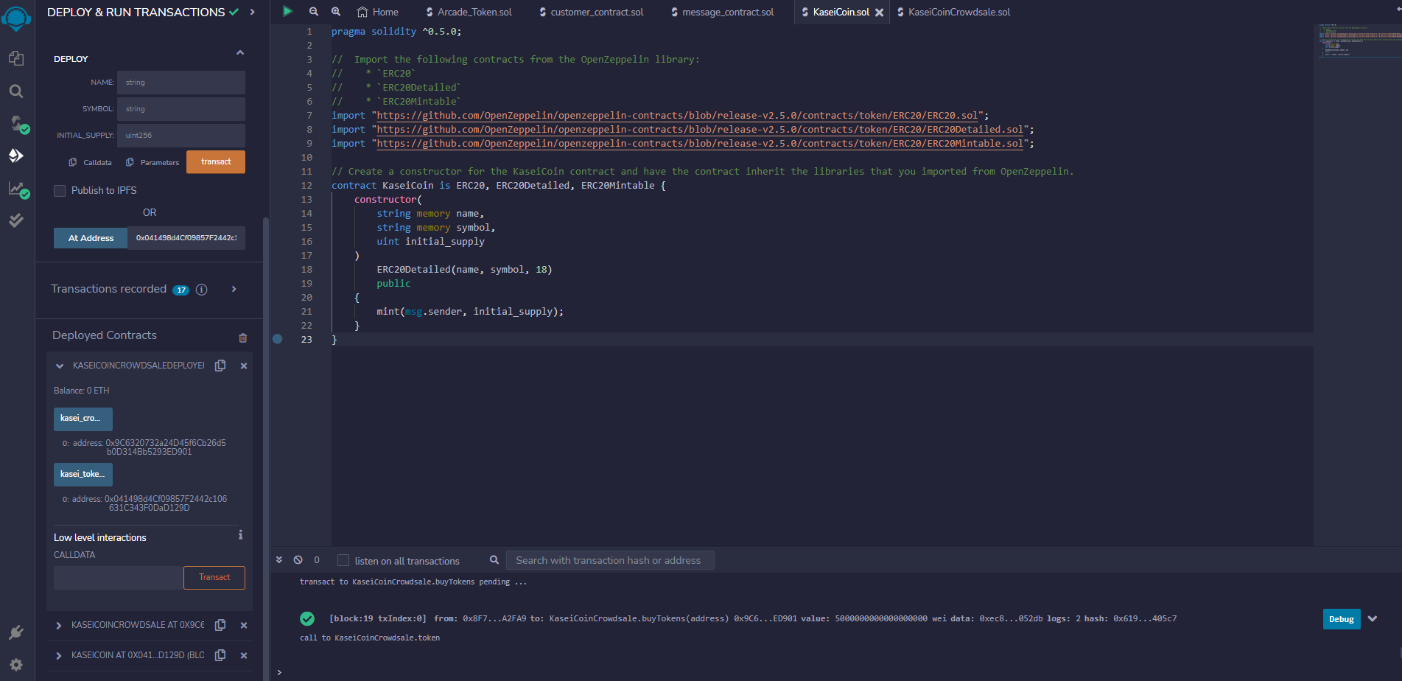Toggle listen on all transactions checkbox
The width and height of the screenshot is (1402, 681).
pyautogui.click(x=343, y=560)
